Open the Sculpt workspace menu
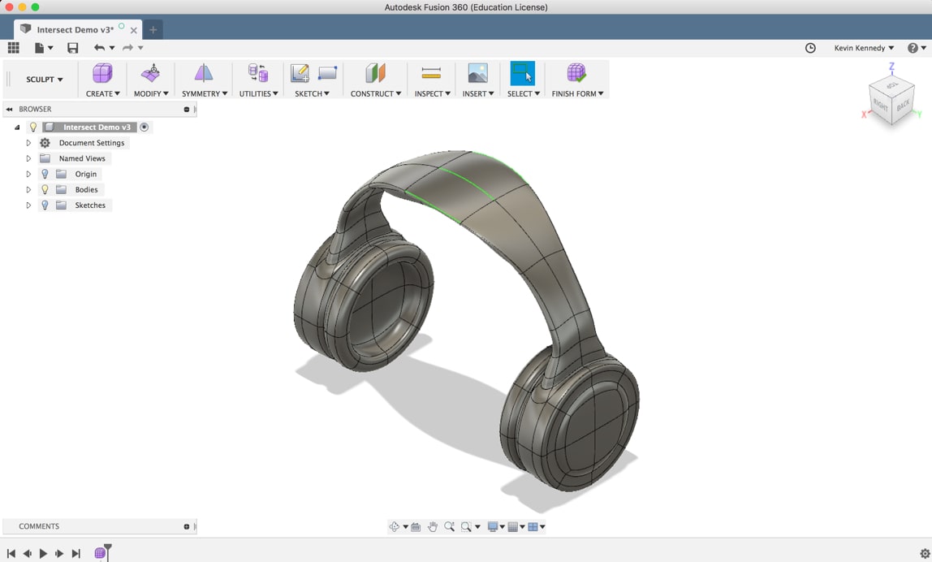932x562 pixels. coord(42,79)
